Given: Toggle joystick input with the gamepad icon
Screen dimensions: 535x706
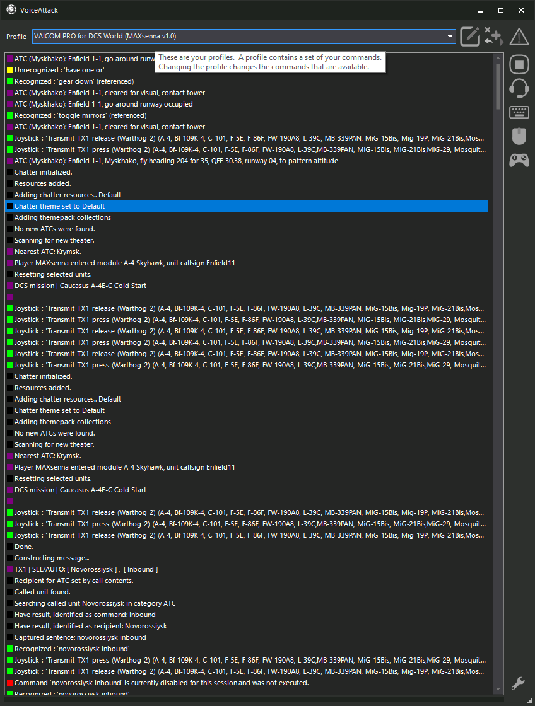Looking at the screenshot, I should (x=519, y=160).
